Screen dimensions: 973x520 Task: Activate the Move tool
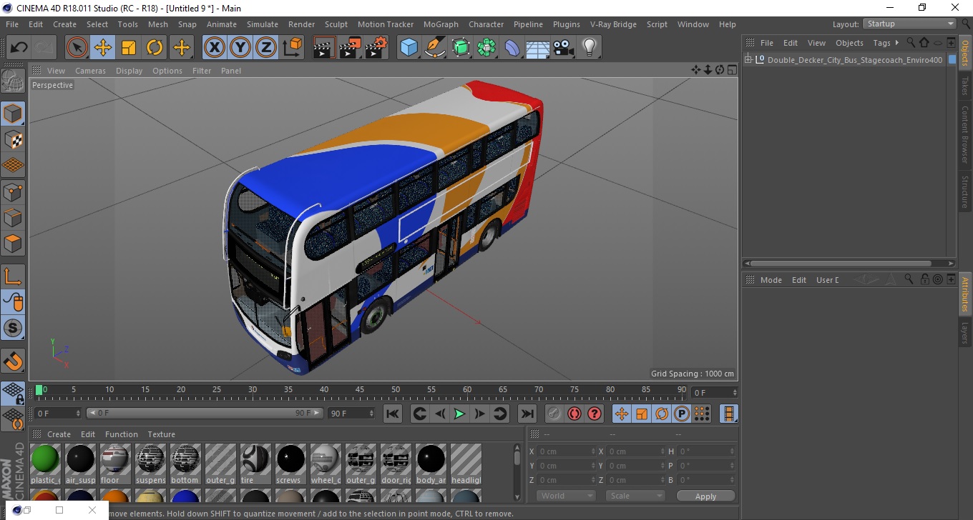[103, 48]
